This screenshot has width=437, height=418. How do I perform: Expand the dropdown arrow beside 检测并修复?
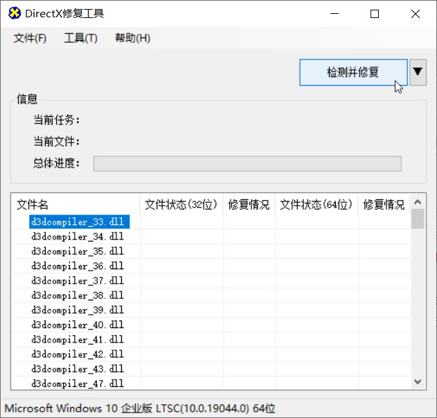click(418, 72)
